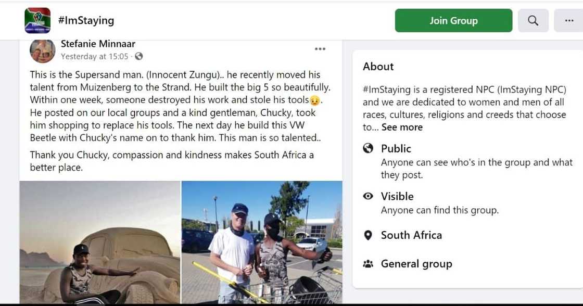Open the group more-options ellipsis button
583x306 pixels.
568,21
